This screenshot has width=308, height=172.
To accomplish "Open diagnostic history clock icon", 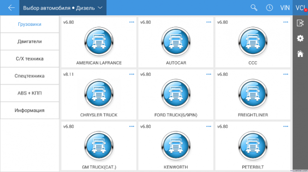I will tap(269, 8).
